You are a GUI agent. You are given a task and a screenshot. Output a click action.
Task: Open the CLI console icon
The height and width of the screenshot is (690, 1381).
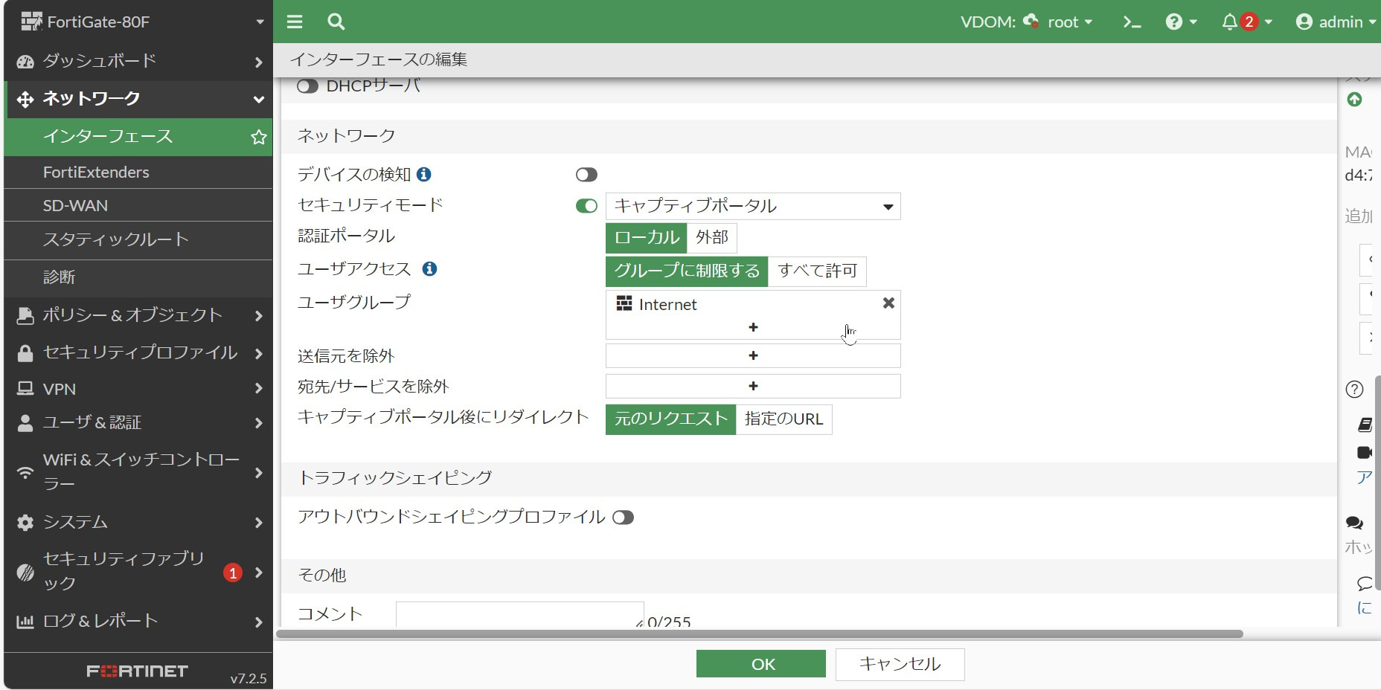(x=1132, y=22)
